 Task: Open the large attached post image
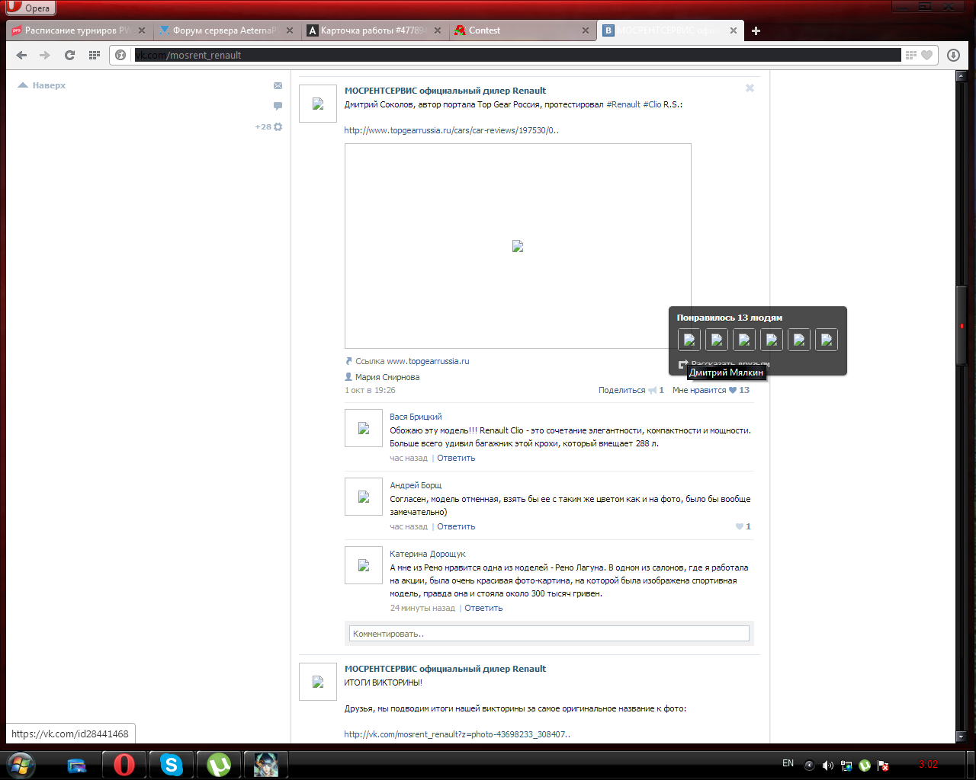tap(518, 246)
